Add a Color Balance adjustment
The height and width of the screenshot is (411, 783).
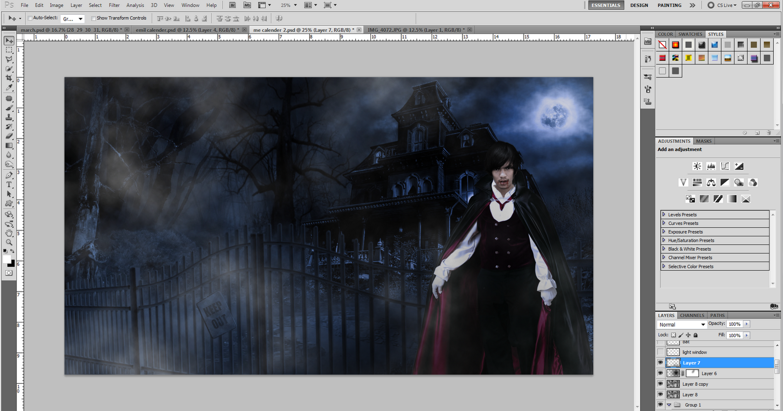(711, 183)
